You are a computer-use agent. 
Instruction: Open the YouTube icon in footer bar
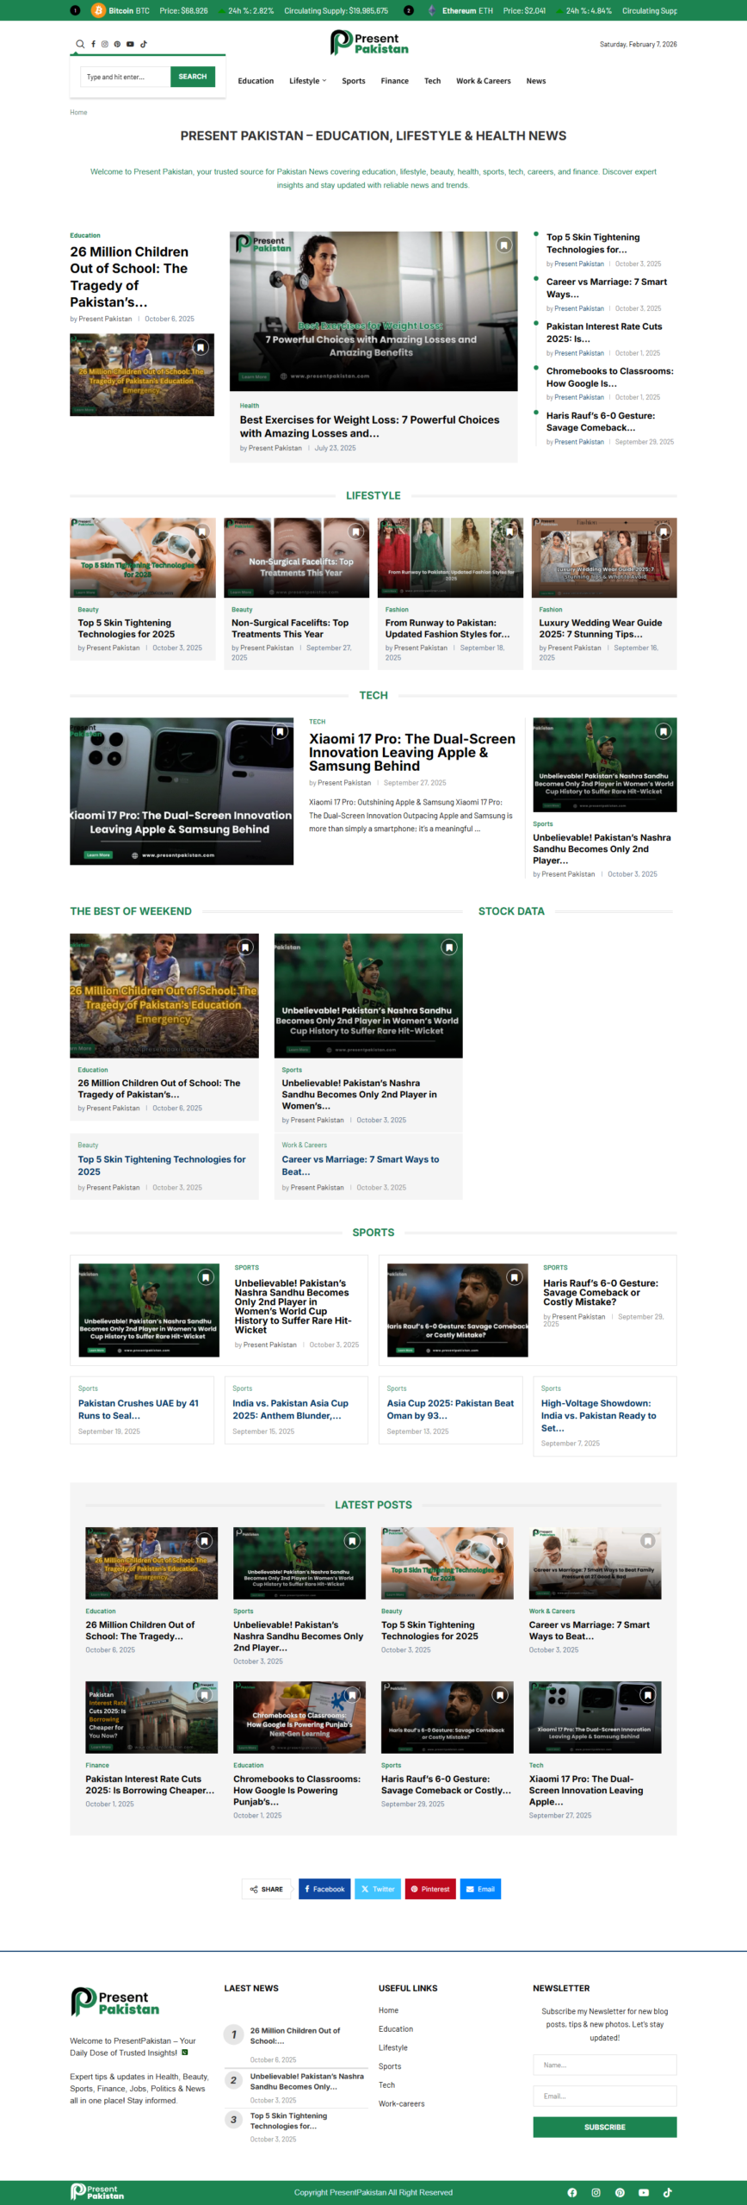(x=643, y=2192)
